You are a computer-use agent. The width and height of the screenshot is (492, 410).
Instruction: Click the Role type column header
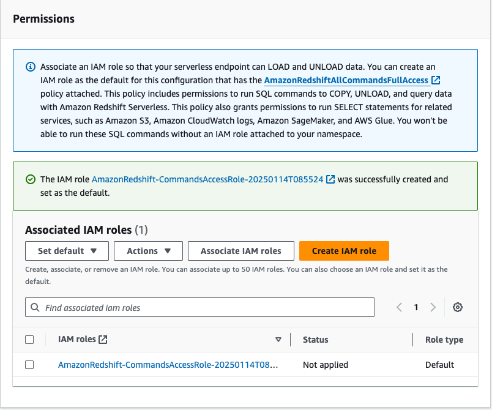(444, 340)
